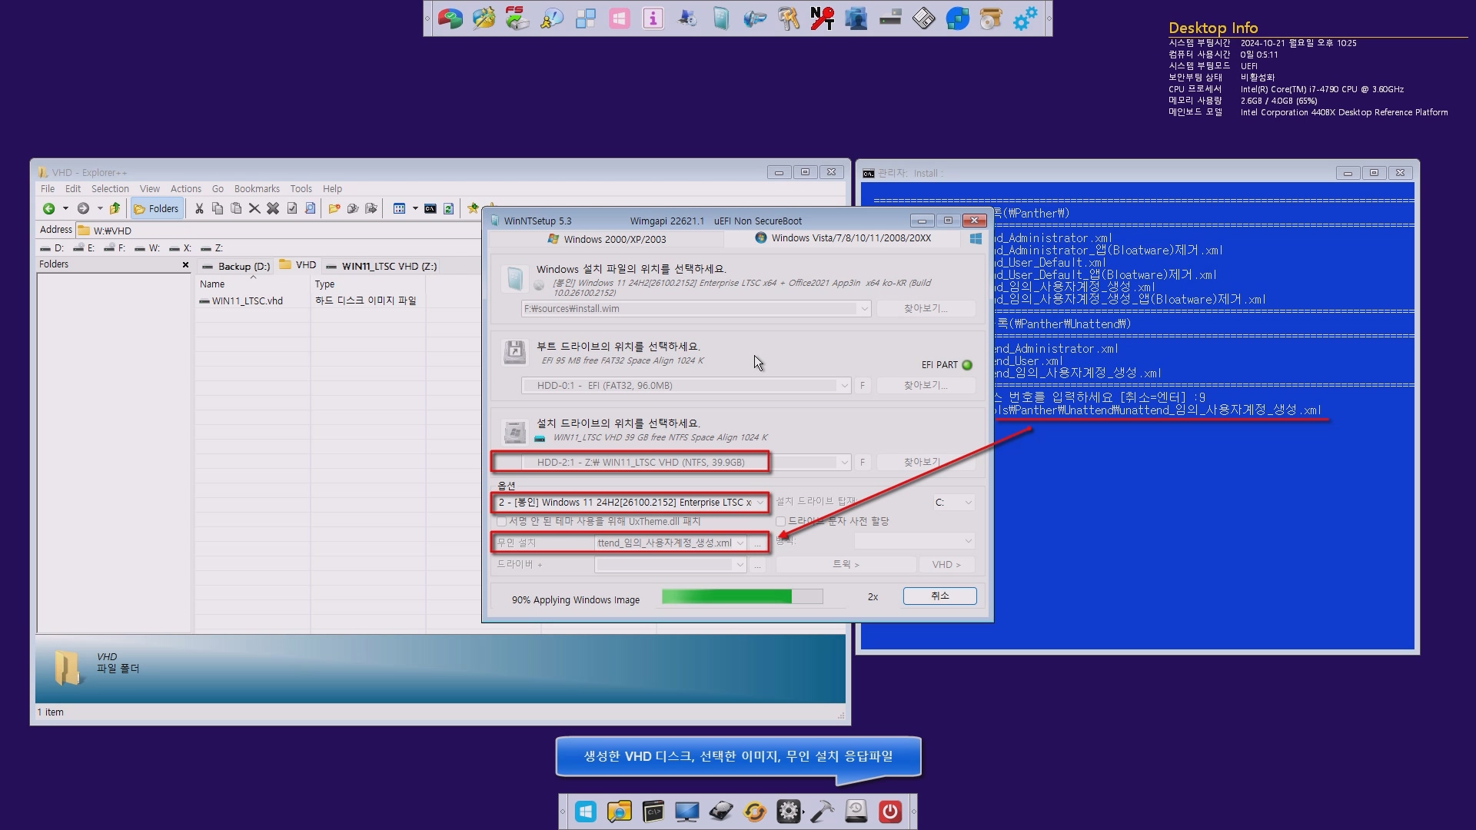Click the New Folder icon in Explorer++
Image resolution: width=1476 pixels, height=830 pixels.
(x=334, y=208)
